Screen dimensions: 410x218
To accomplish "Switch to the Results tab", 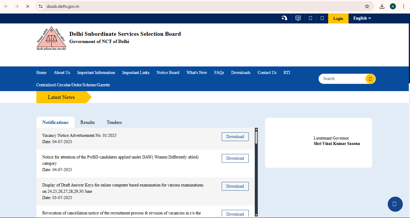I will pyautogui.click(x=88, y=122).
